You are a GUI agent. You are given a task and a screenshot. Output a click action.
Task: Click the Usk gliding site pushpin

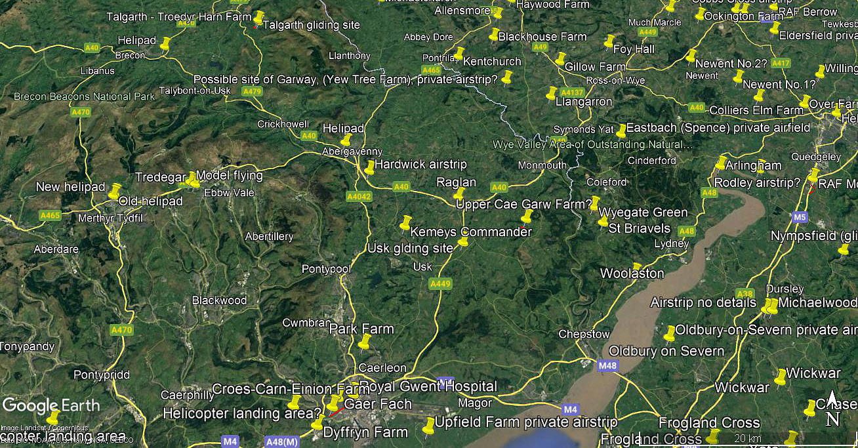(x=464, y=241)
